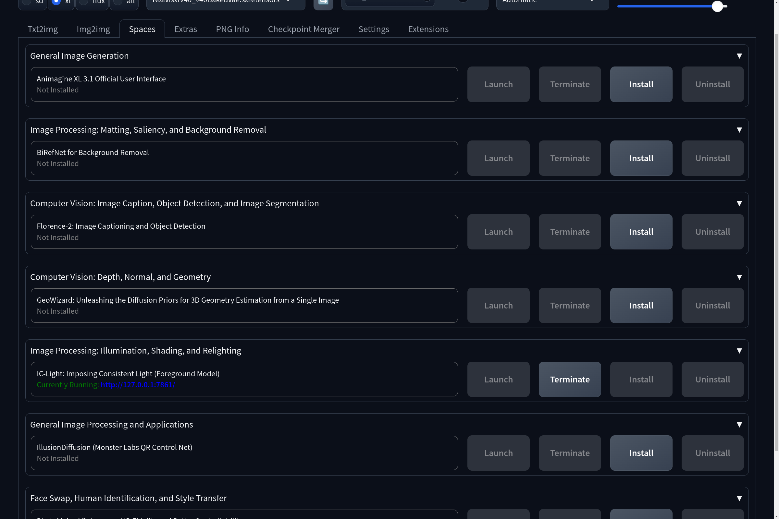Collapse Face Swap section arrow

tap(739, 499)
